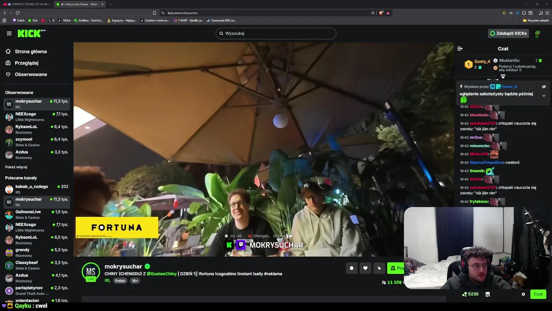Open mokrysuchar in followed list
This screenshot has height=311, width=552.
(x=37, y=104)
